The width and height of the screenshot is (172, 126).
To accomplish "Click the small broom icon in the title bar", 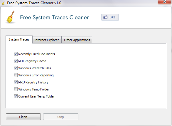I will click(x=4, y=3).
